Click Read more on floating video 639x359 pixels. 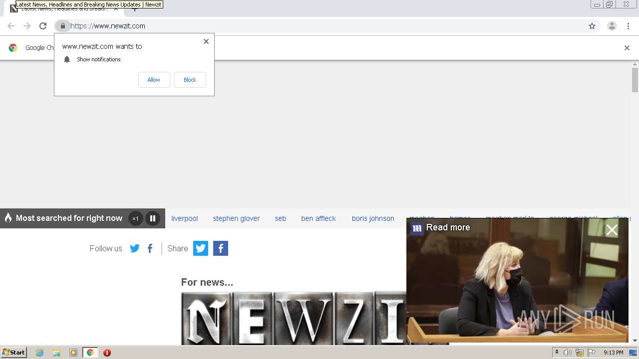(448, 227)
